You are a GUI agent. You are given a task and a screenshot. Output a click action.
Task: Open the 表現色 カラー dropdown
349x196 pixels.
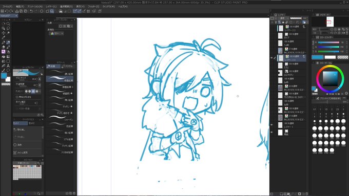56,33
